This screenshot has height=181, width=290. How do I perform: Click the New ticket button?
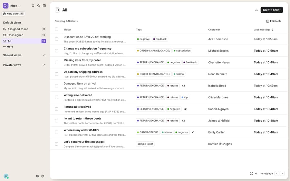pyautogui.click(x=13, y=14)
